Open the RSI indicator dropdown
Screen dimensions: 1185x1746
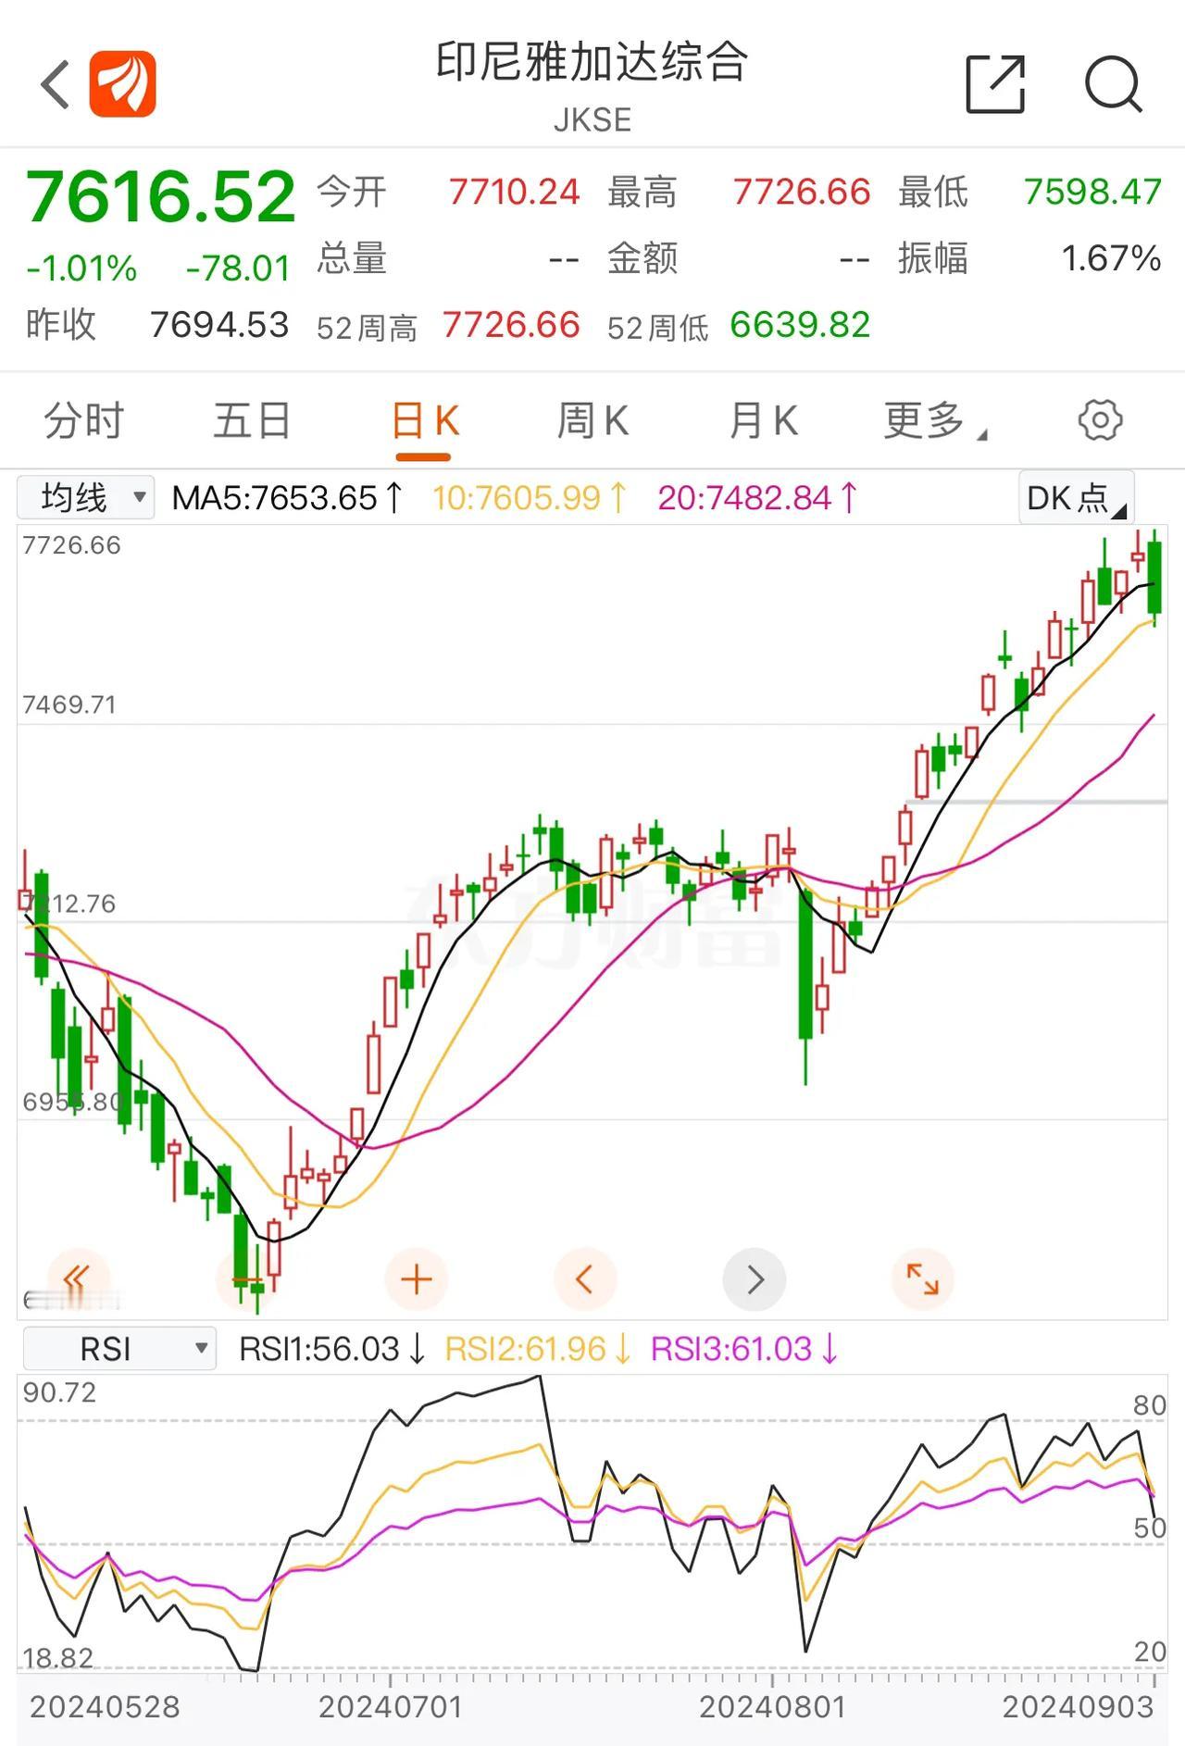tap(119, 1349)
